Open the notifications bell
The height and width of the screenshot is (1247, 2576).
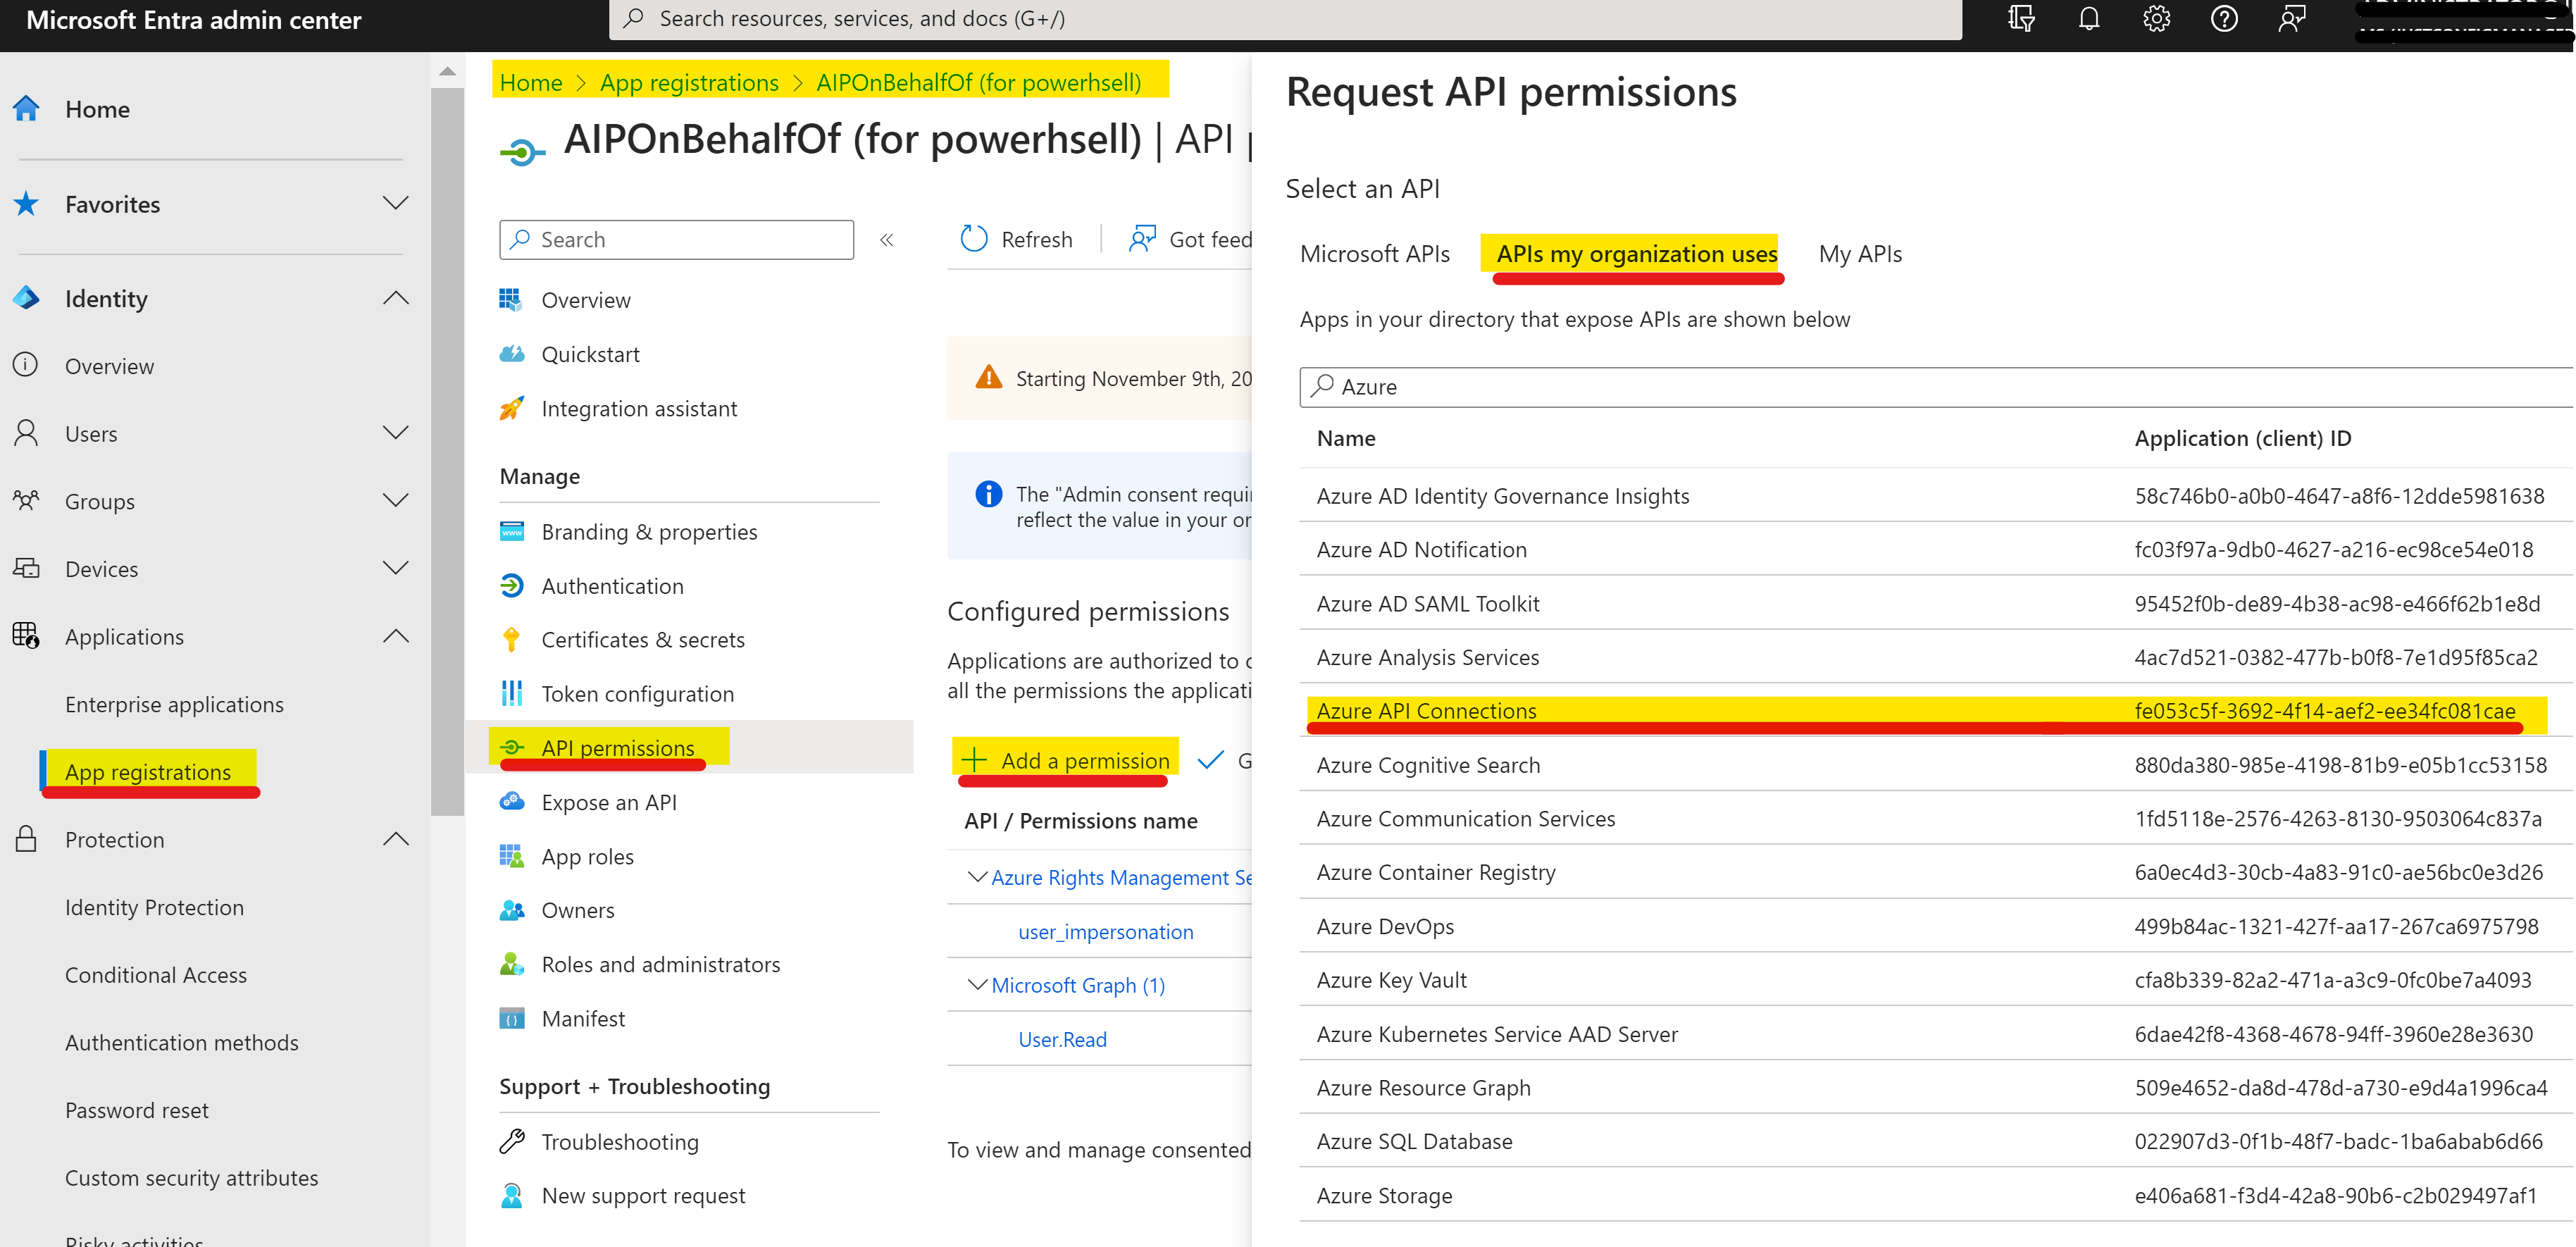[x=2089, y=19]
